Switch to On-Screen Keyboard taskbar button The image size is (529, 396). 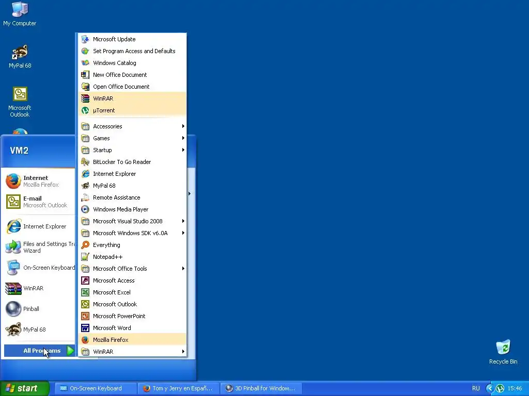96,388
